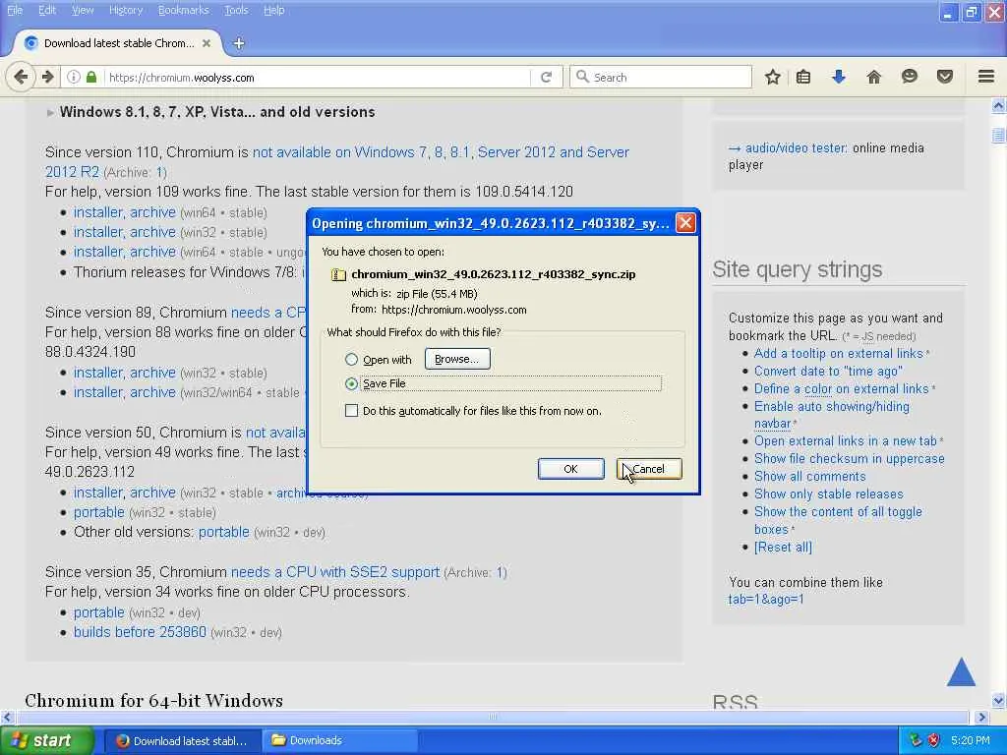Open the Tools menu
Screen dimensions: 1007x755
[x=236, y=10]
